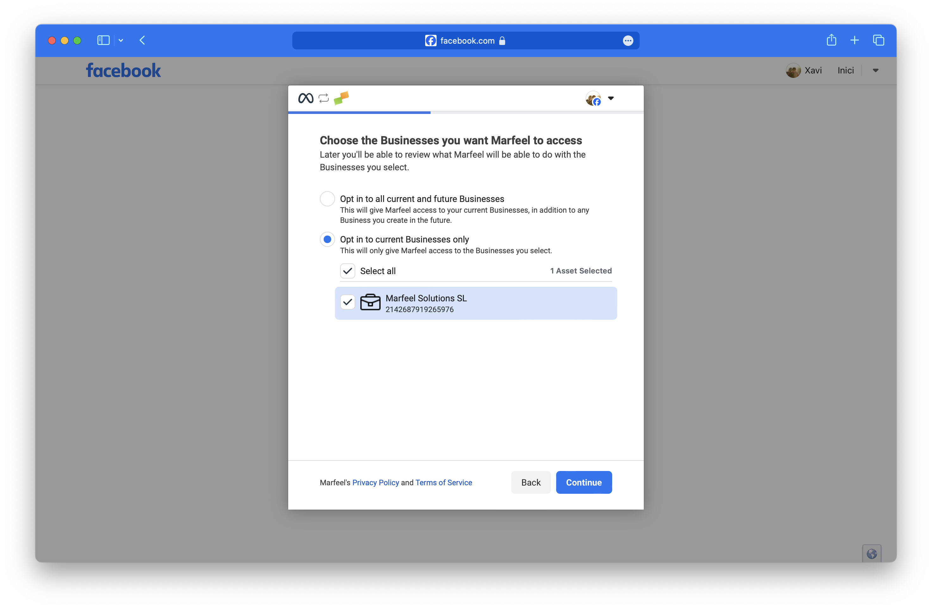Viewport: 932px width, 609px height.
Task: Click the globe language icon at bottom right
Action: coord(872,553)
